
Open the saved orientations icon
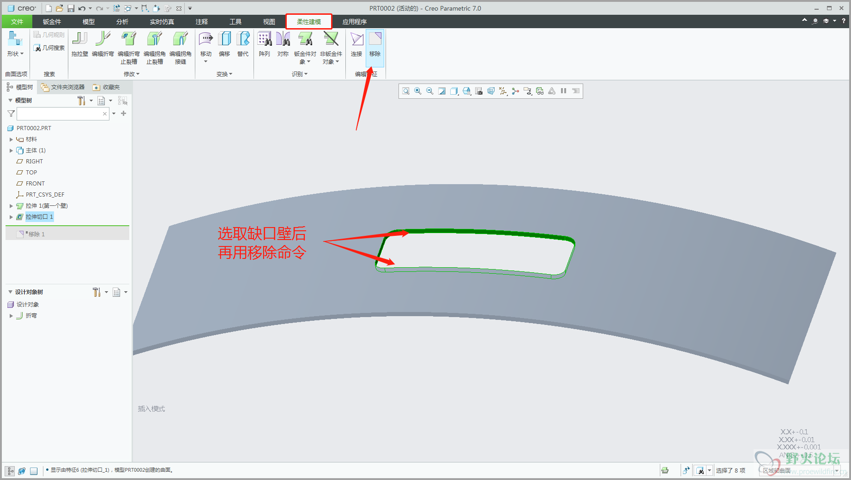pos(467,91)
